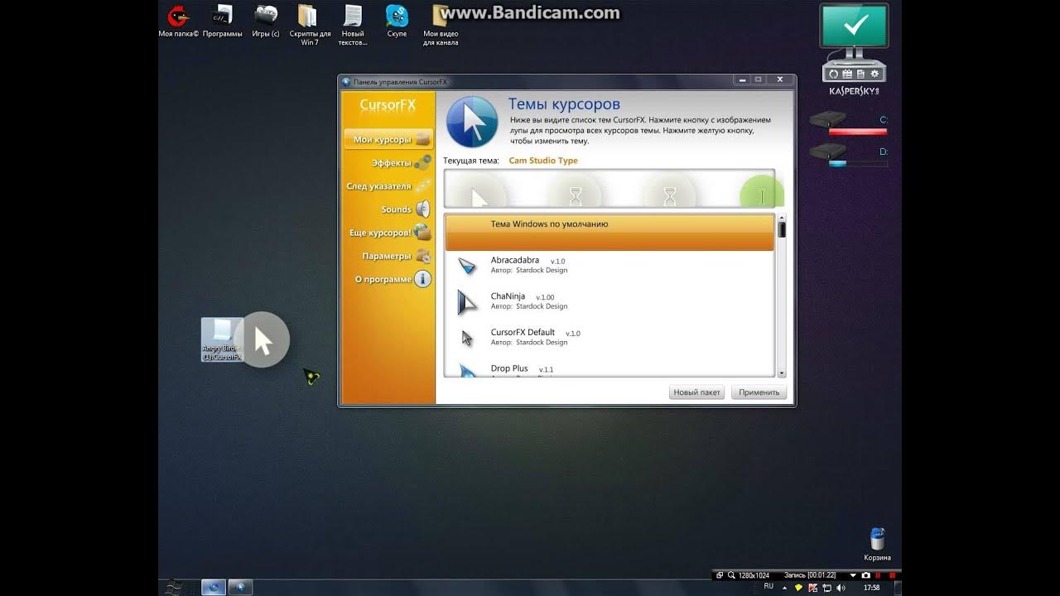The width and height of the screenshot is (1060, 596).
Task: Click the RU language indicator
Action: point(768,586)
